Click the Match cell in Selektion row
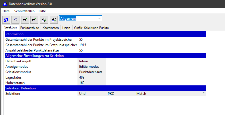This screenshot has width=225, height=115. click(x=141, y=93)
